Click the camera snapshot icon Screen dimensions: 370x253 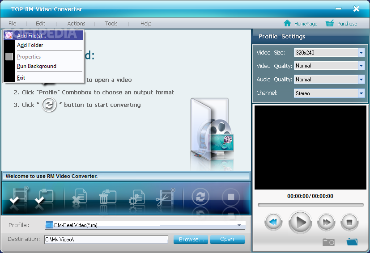328,242
